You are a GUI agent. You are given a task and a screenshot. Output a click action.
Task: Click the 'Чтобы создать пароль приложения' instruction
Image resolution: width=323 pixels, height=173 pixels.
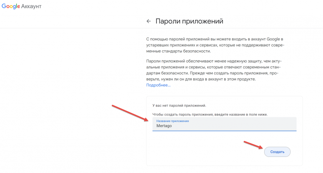click(210, 114)
